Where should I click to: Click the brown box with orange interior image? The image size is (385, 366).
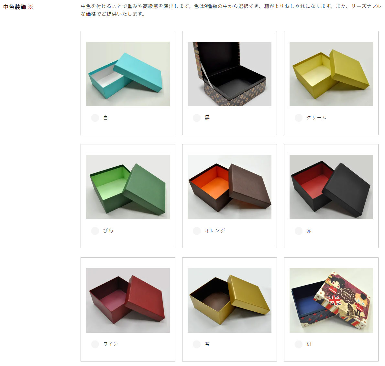tap(230, 187)
